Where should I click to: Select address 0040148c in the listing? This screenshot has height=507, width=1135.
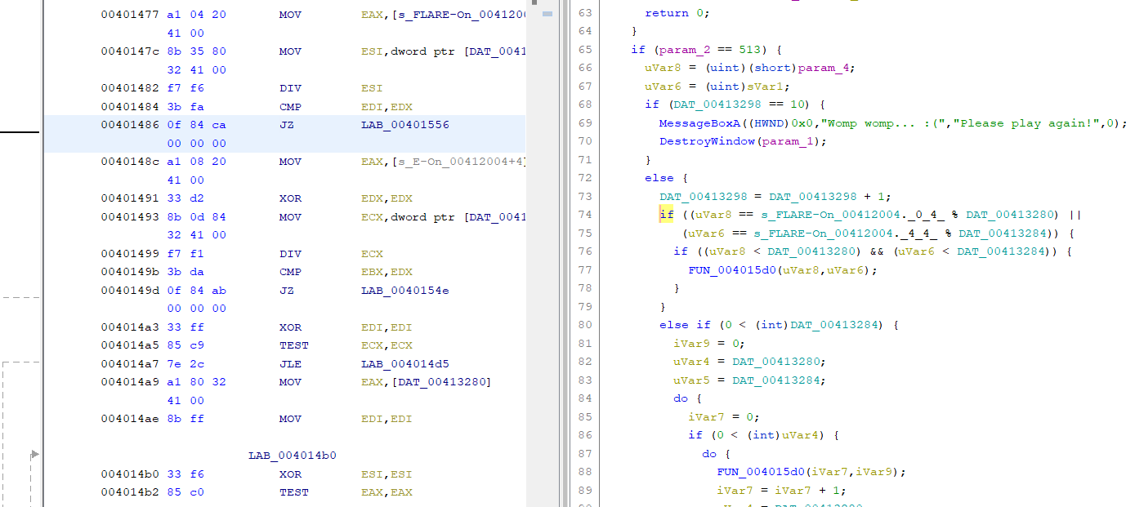[x=131, y=162]
